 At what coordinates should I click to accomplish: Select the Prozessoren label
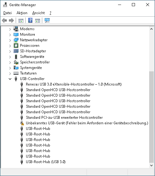30,46
